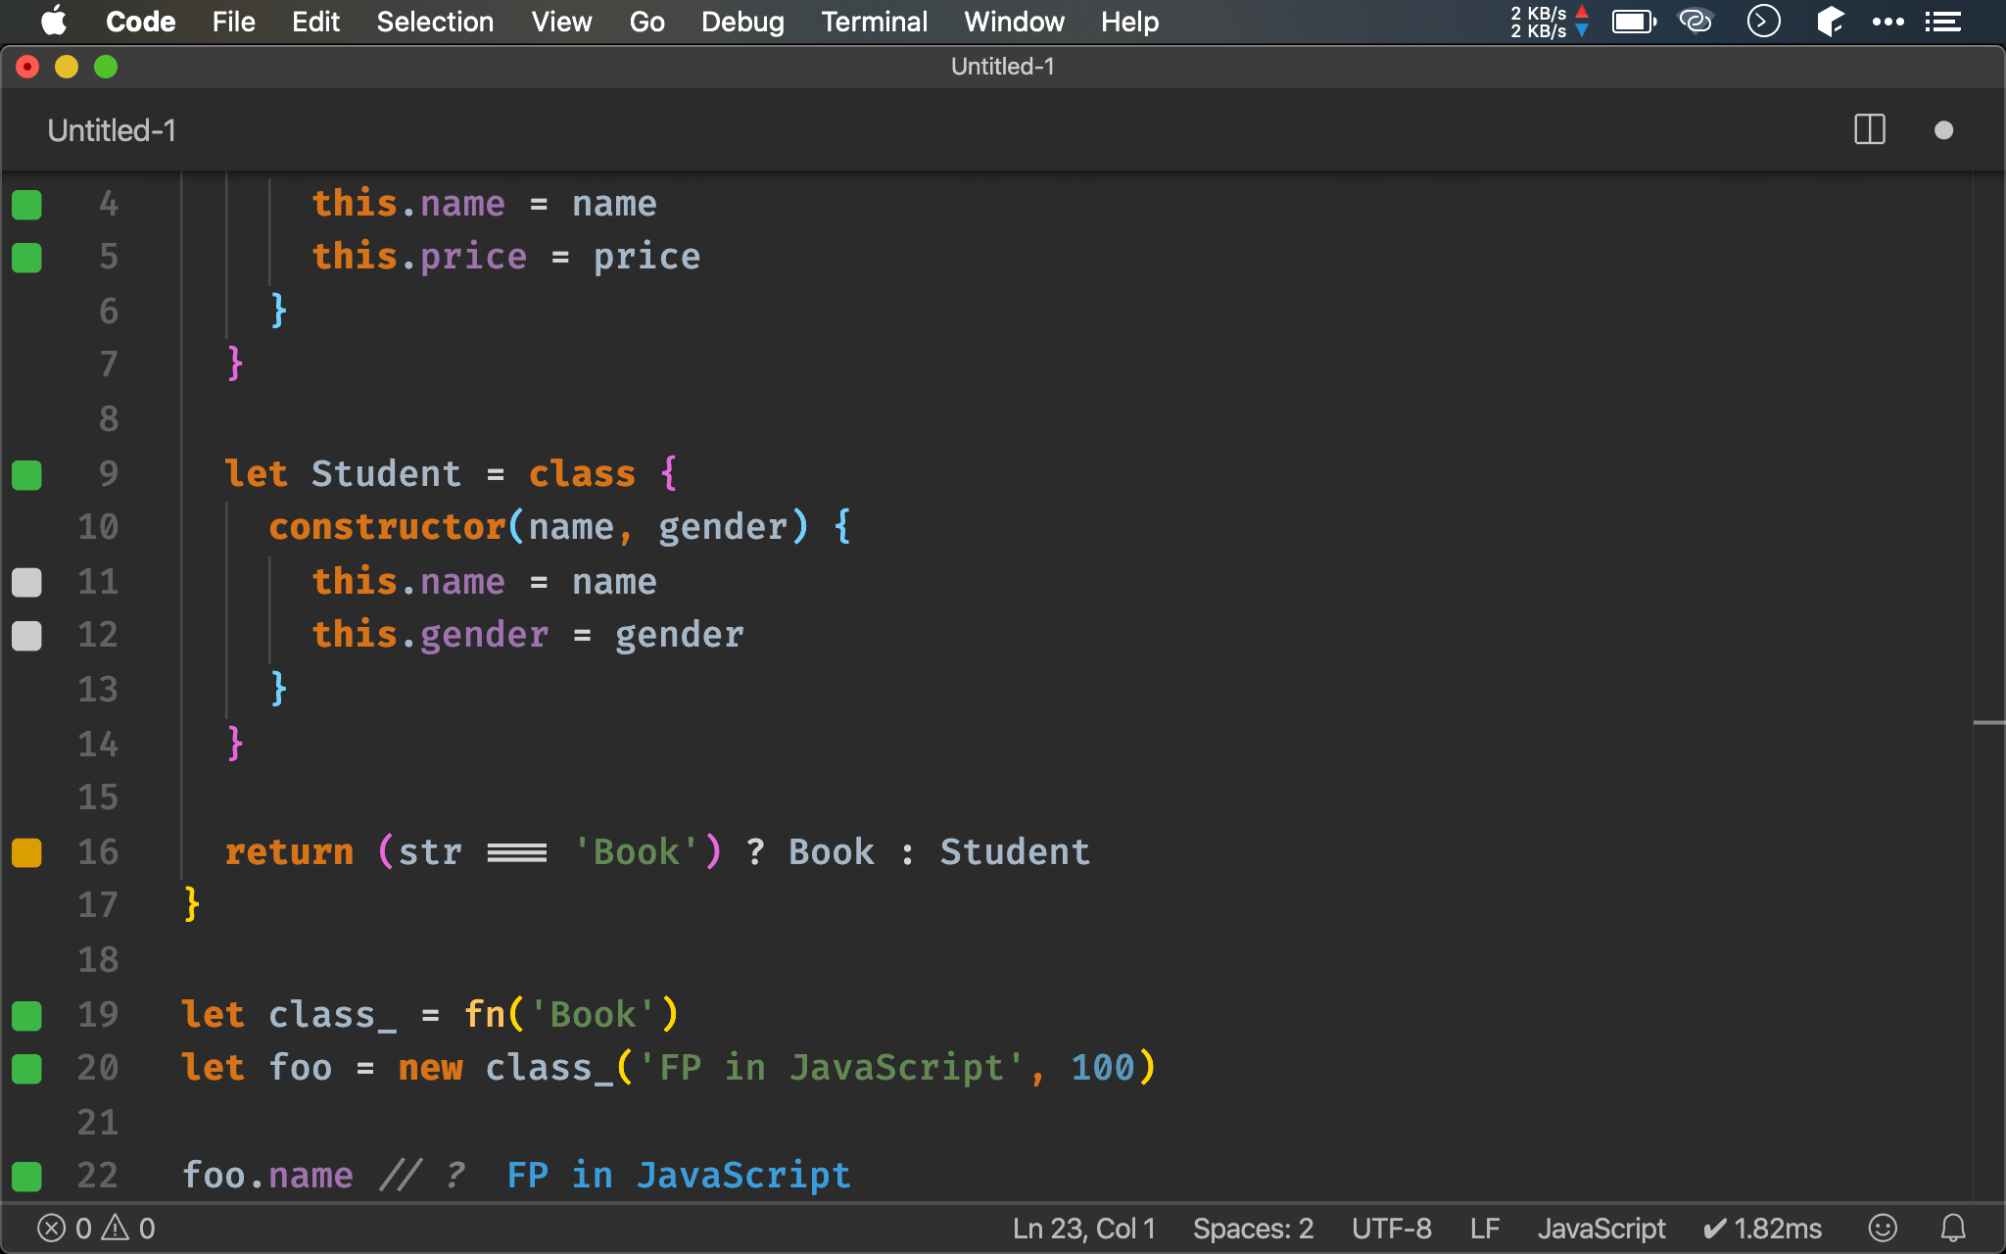
Task: Click green coverage marker on line 9
Action: point(26,474)
